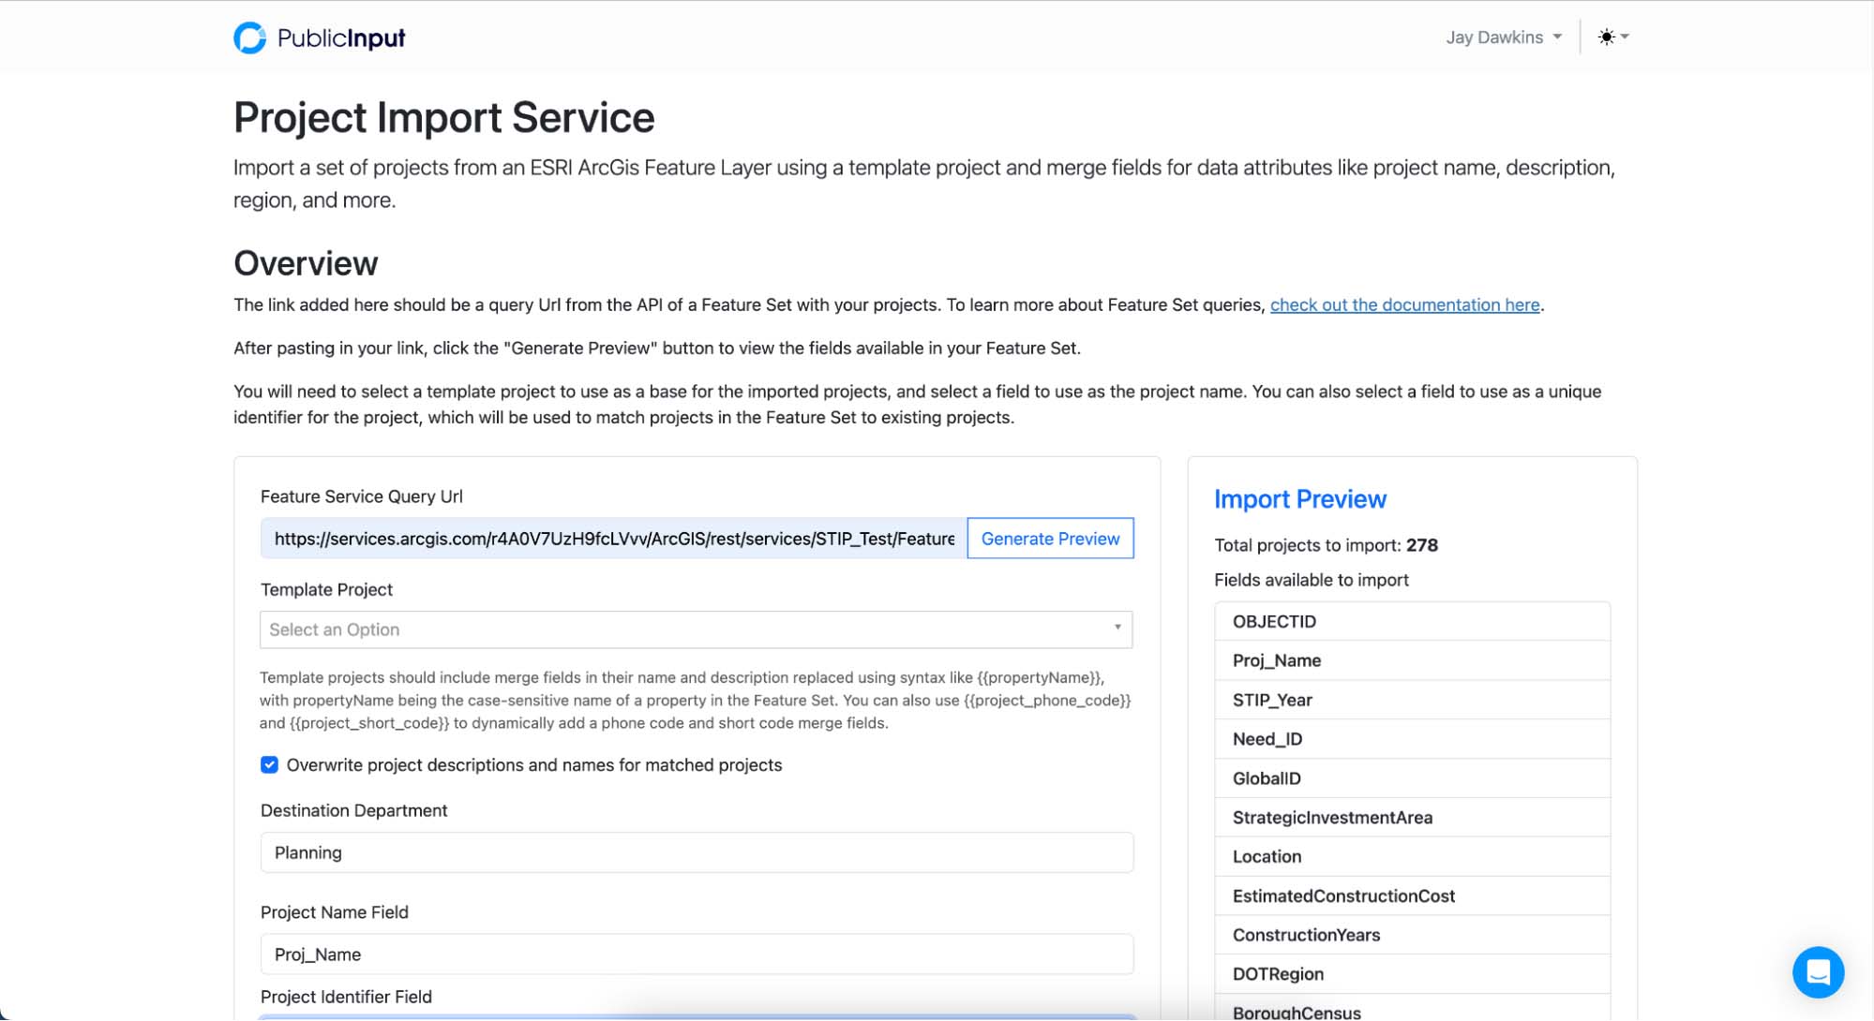Expand the theme switcher dropdown caret
The image size is (1874, 1021).
tap(1626, 37)
